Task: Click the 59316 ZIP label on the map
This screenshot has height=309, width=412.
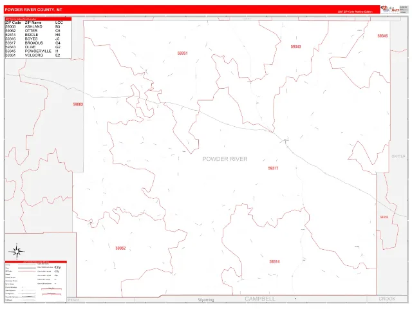Action: (x=384, y=217)
